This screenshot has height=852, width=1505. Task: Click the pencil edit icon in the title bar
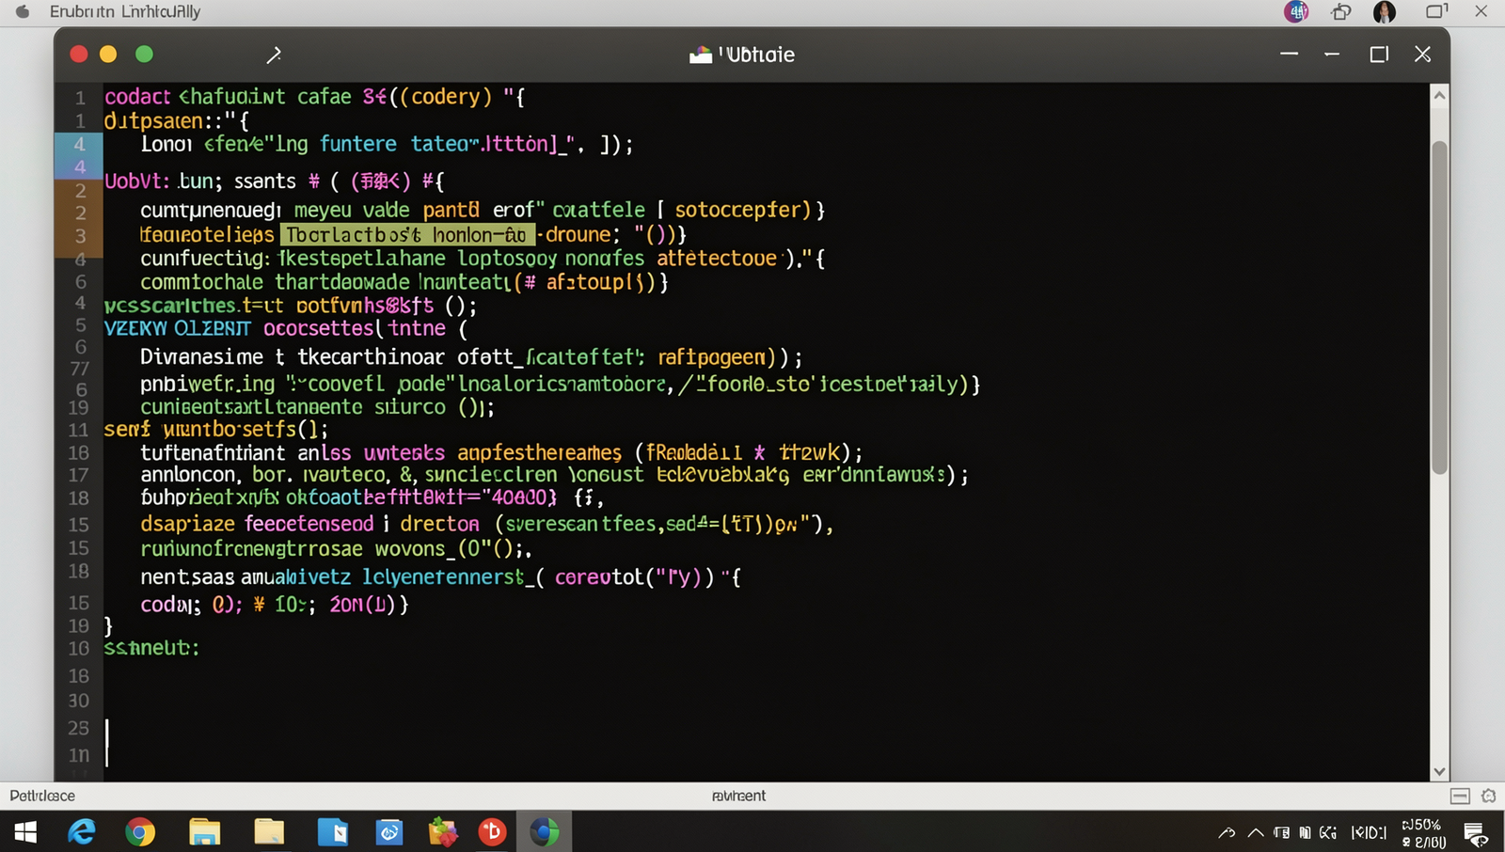tap(274, 55)
